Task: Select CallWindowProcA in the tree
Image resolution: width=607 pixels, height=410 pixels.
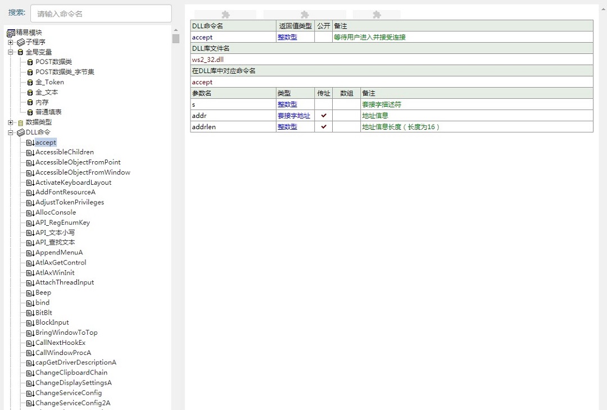Action: tap(64, 353)
